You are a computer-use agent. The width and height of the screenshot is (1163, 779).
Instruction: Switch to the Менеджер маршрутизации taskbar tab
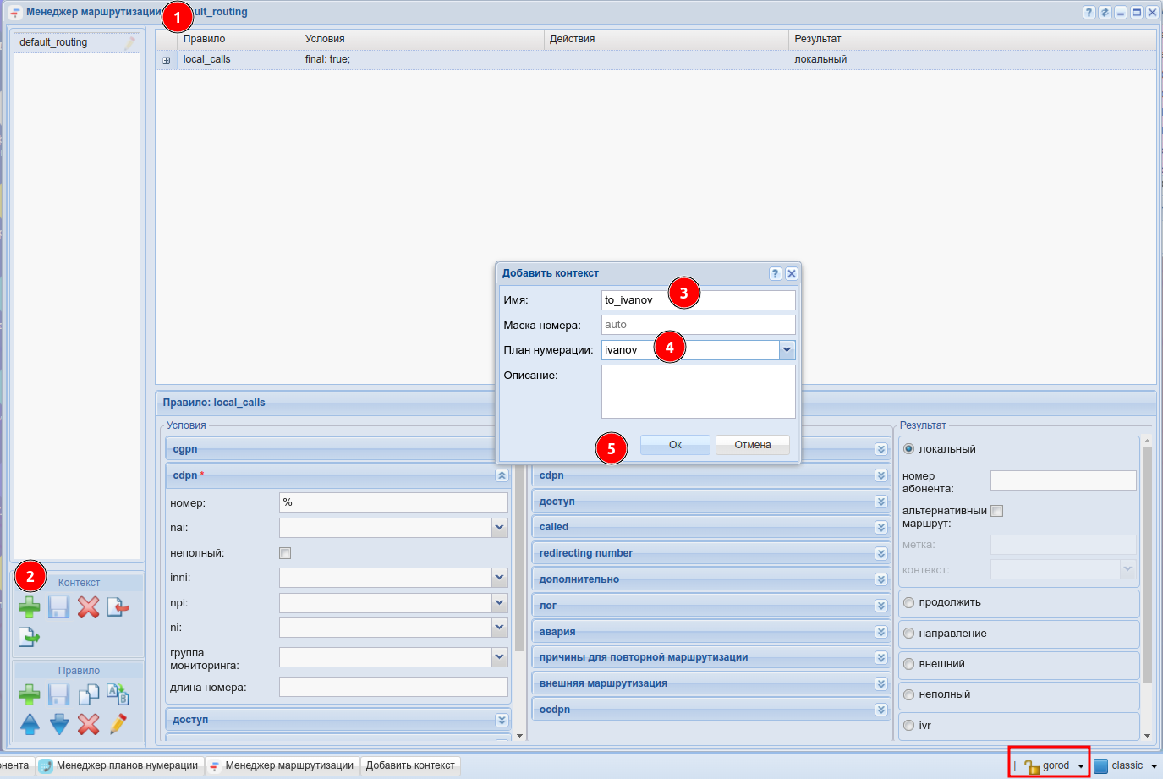283,765
